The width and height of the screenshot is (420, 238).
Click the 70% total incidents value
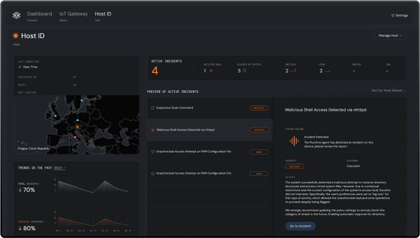tap(29, 190)
